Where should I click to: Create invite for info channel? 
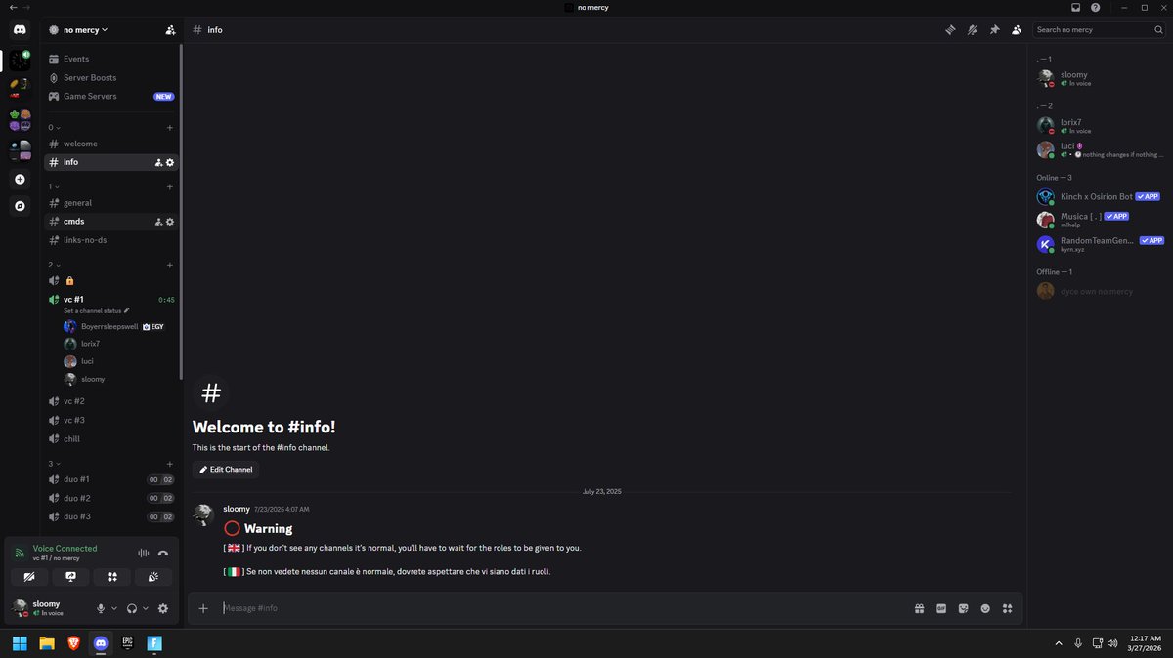coord(158,162)
